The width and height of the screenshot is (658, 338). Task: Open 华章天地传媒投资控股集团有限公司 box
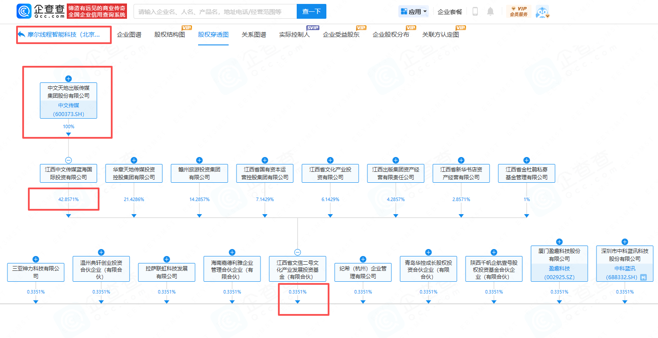[x=134, y=173]
